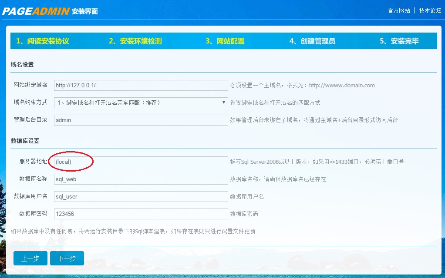Image resolution: width=445 pixels, height=278 pixels.
Task: Expand the 域名约束方式 dropdown
Action: (x=141, y=103)
